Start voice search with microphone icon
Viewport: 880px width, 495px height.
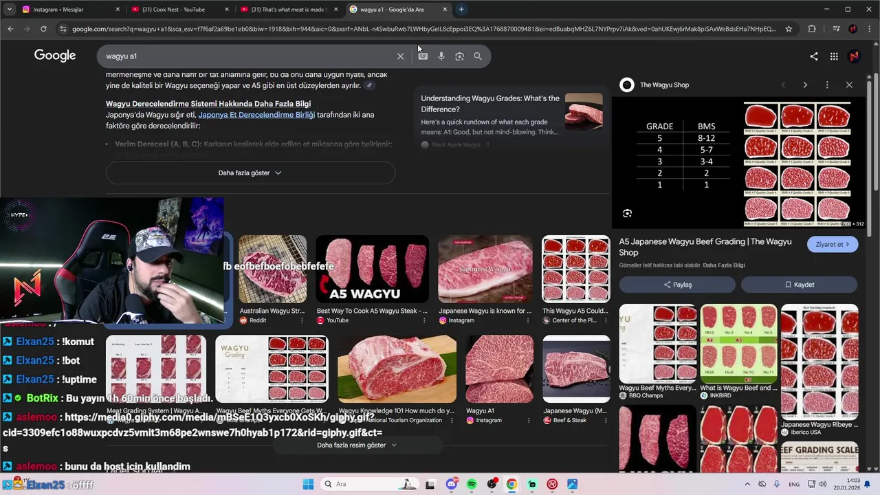pyautogui.click(x=441, y=56)
